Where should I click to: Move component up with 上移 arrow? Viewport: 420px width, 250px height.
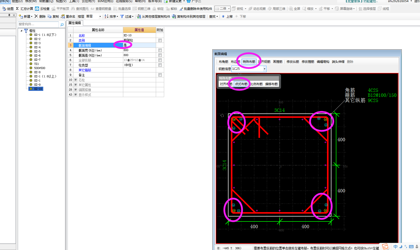coord(227,16)
